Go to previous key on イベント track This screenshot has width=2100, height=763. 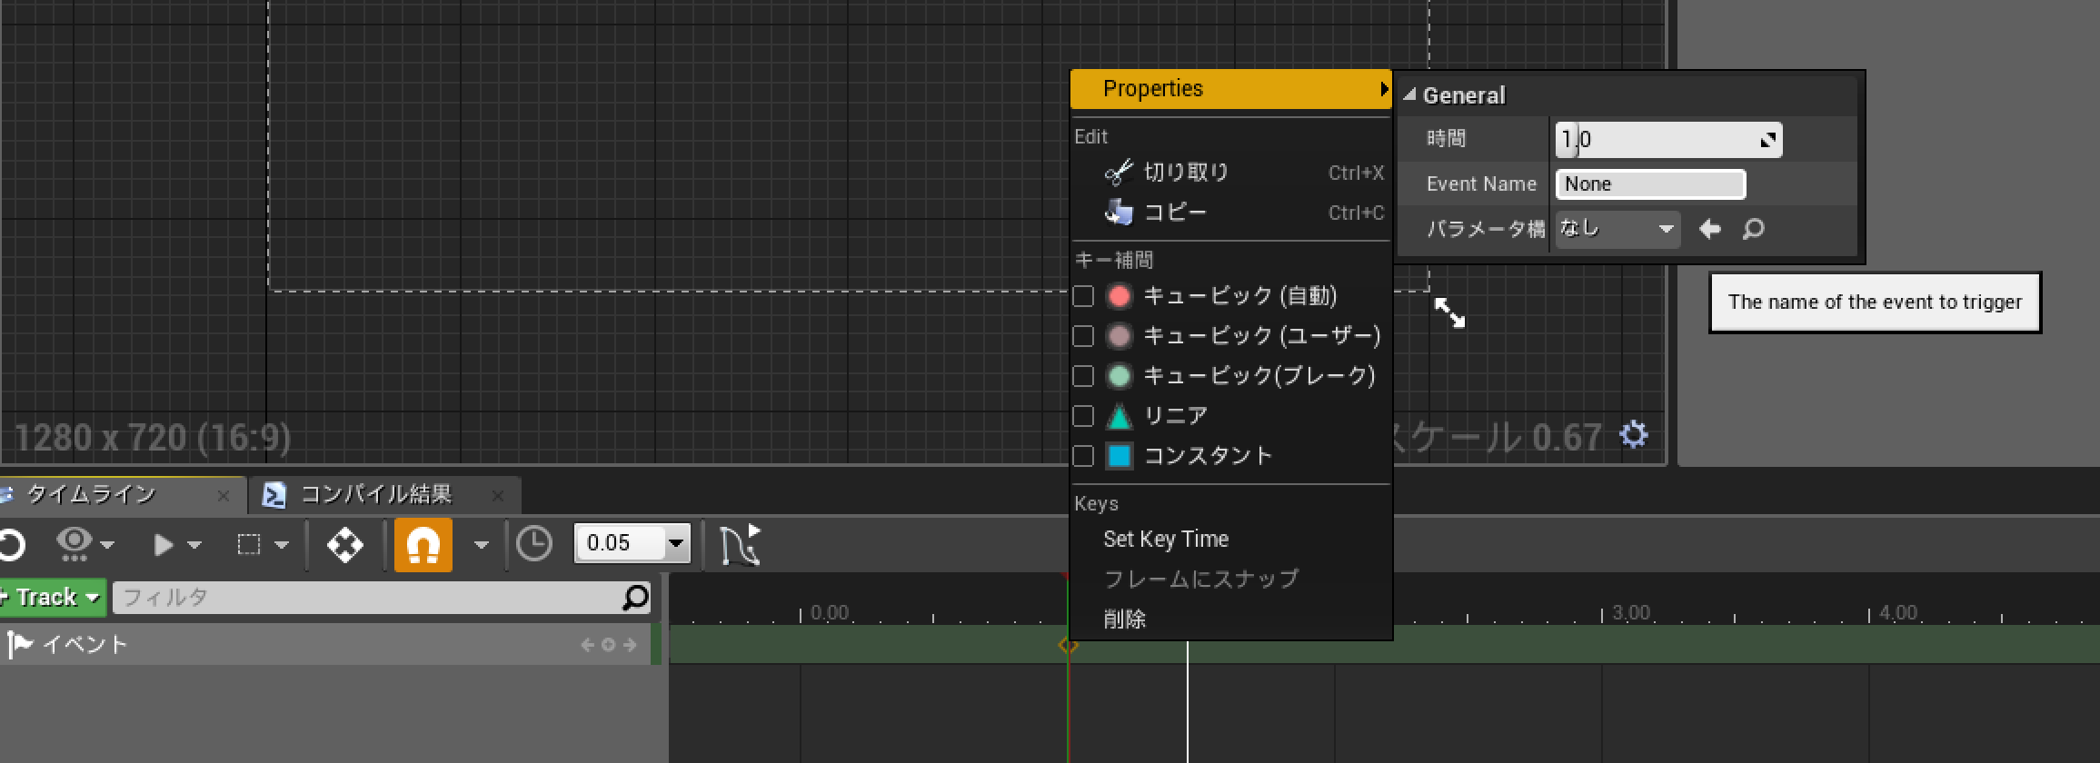click(x=587, y=646)
